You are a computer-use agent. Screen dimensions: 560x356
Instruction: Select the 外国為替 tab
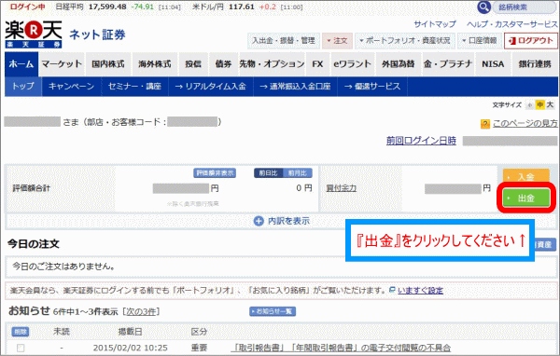tap(399, 64)
